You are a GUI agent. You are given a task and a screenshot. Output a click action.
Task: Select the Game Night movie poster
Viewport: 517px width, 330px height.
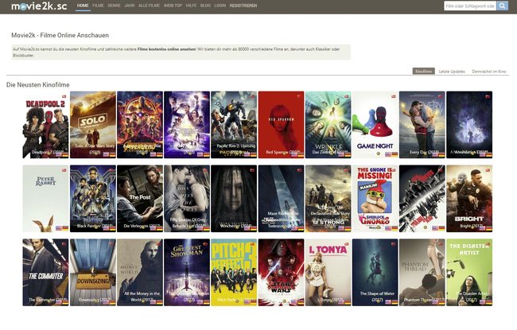375,124
